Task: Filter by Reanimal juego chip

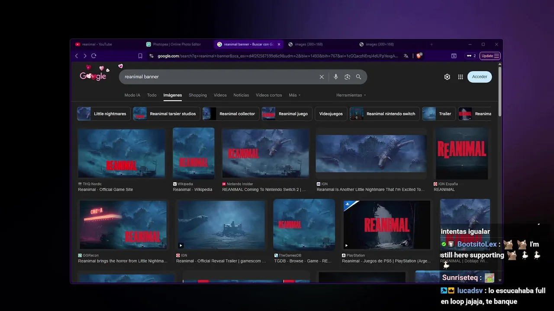Action: coord(287,114)
